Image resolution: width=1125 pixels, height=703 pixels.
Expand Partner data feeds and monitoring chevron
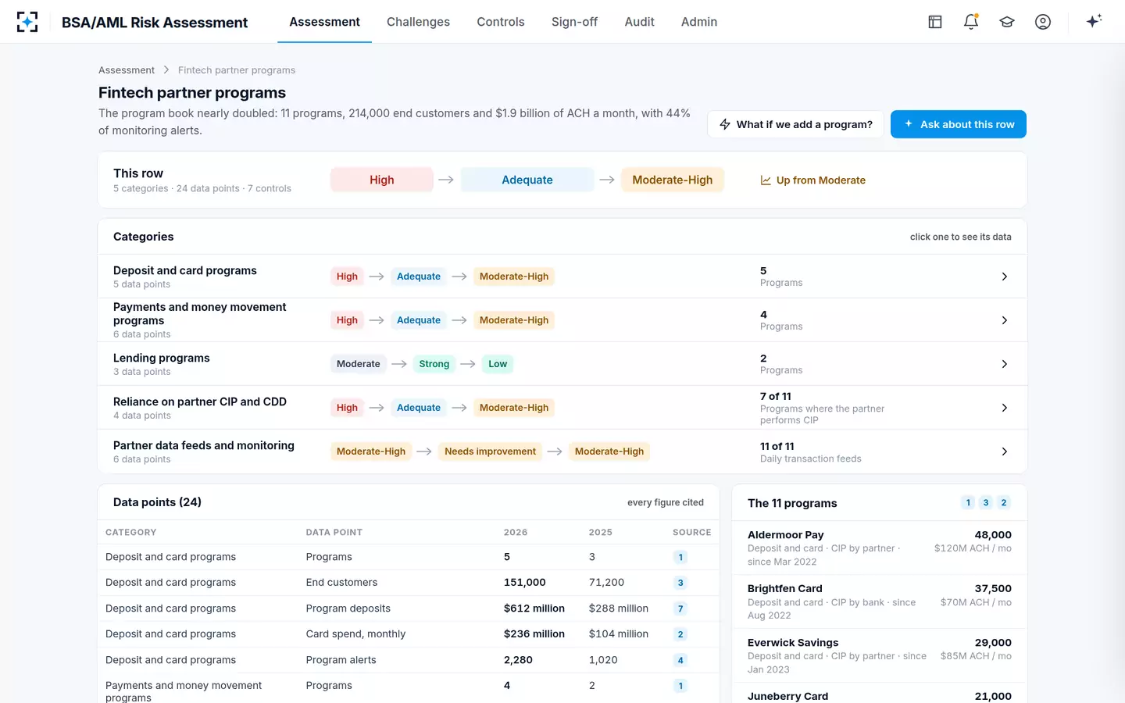(x=1005, y=451)
